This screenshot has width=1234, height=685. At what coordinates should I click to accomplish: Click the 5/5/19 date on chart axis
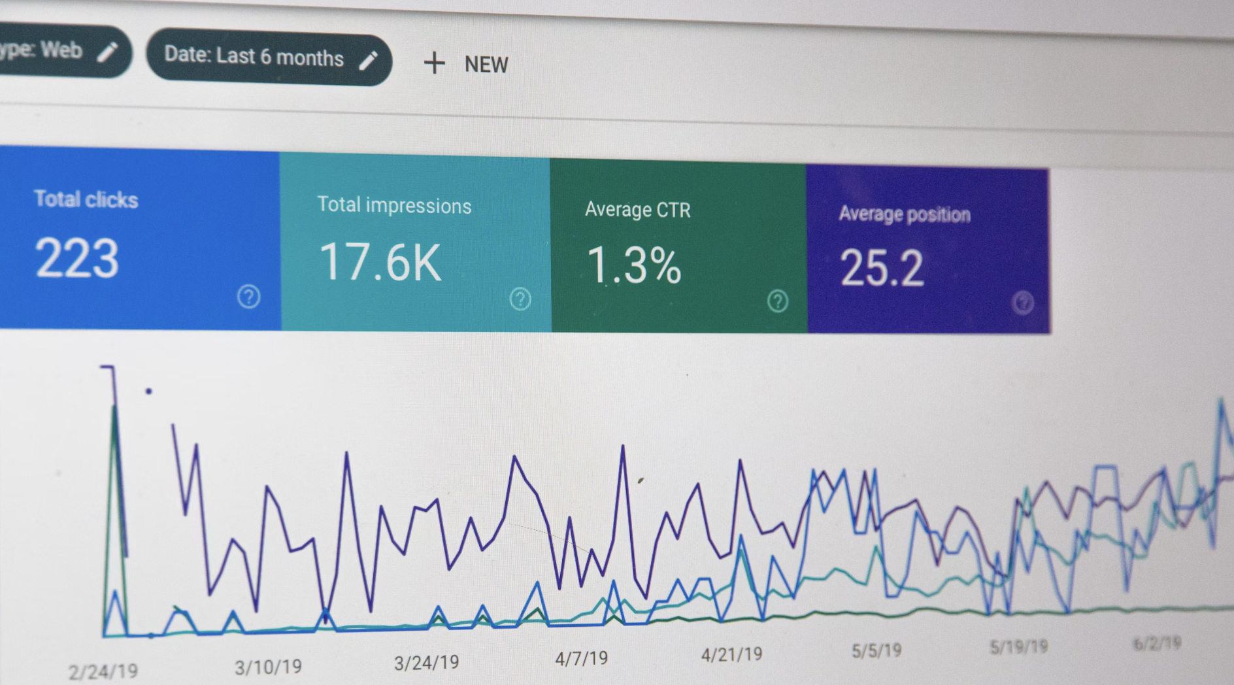(x=876, y=650)
